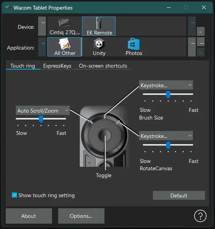Expand the RotateCanvas Keystroke dropdown
Image resolution: width=215 pixels, height=229 pixels.
coord(166,136)
